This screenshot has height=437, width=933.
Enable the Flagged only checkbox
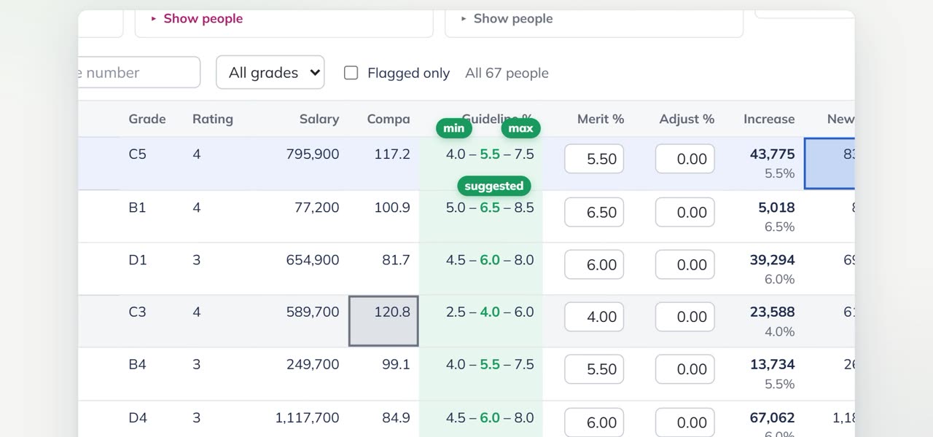[x=351, y=73]
